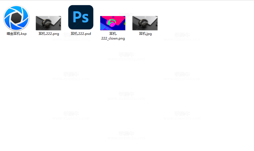Screen dimensions: 254x151
Task: Click the file name 耳机.222.psd
Action: point(81,34)
